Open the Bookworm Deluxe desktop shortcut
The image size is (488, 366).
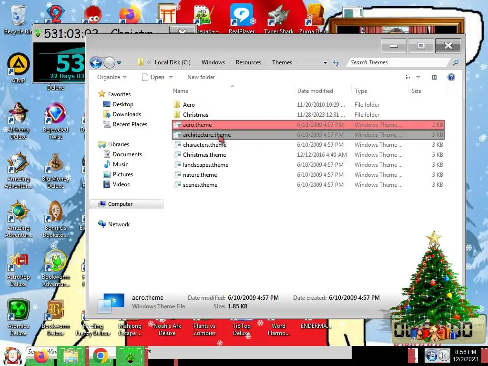(55, 317)
